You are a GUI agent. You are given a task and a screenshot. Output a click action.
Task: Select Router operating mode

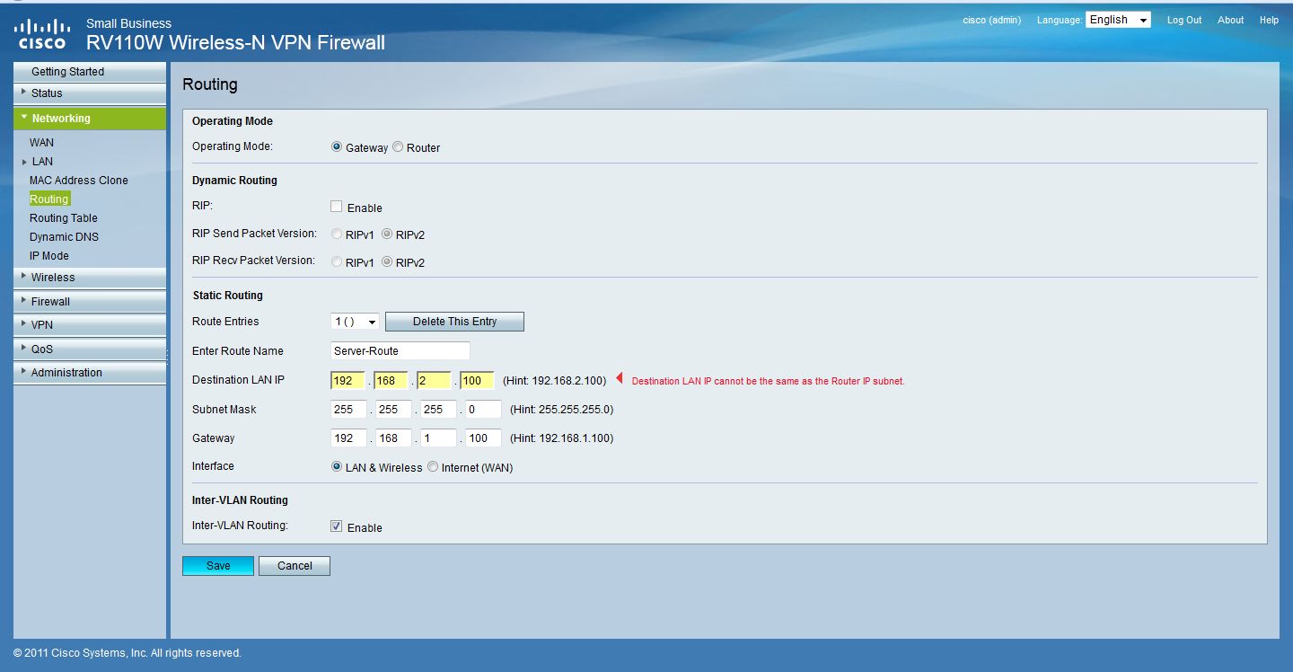pyautogui.click(x=398, y=147)
